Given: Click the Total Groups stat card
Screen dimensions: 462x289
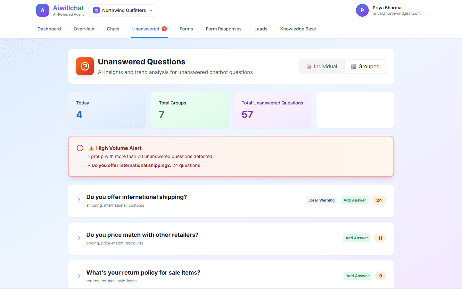Looking at the screenshot, I should point(190,110).
